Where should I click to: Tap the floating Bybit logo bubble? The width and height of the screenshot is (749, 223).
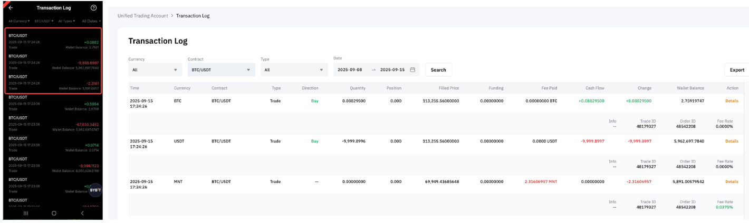(x=95, y=190)
